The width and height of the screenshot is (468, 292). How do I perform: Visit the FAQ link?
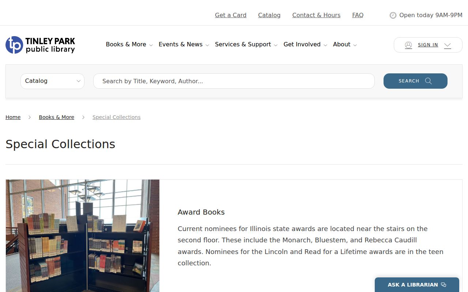tap(358, 15)
